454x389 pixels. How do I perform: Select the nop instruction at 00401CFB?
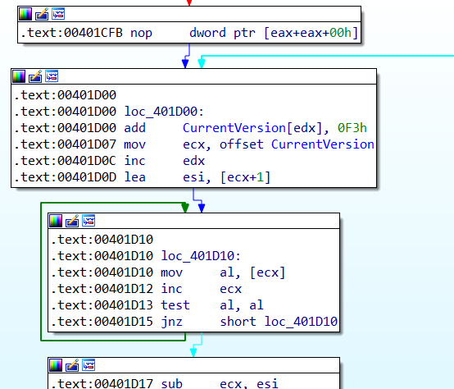point(141,33)
